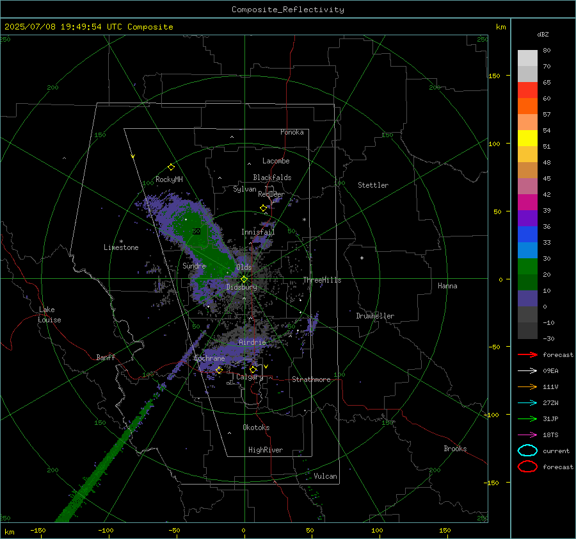The height and width of the screenshot is (539, 576).
Task: Click the Airdrie city label
Action: [252, 342]
